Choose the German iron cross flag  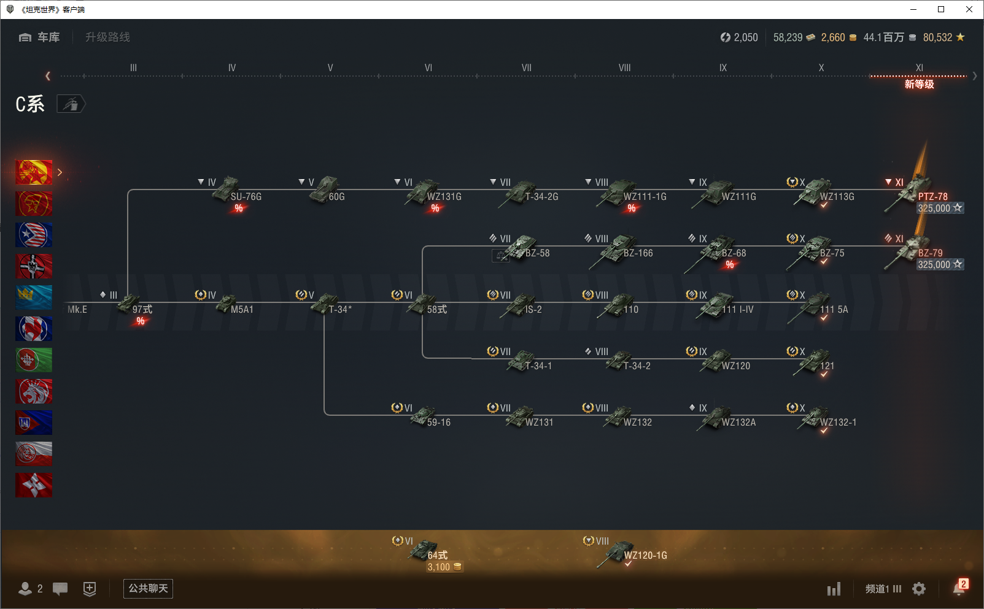tap(34, 266)
